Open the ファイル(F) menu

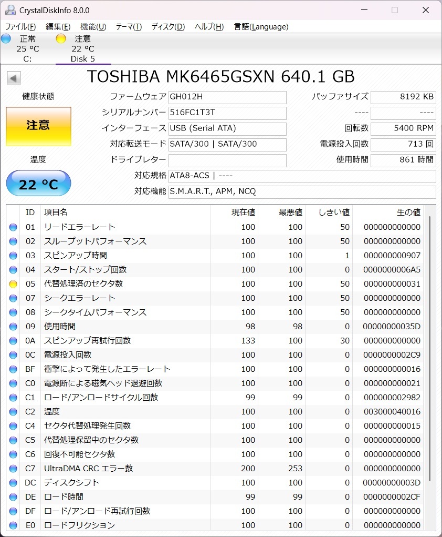click(x=20, y=27)
